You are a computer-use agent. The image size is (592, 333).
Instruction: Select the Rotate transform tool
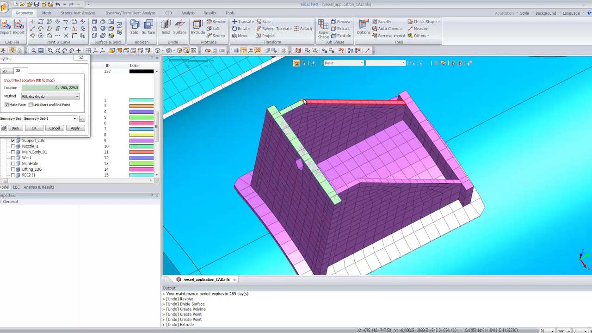[240, 29]
